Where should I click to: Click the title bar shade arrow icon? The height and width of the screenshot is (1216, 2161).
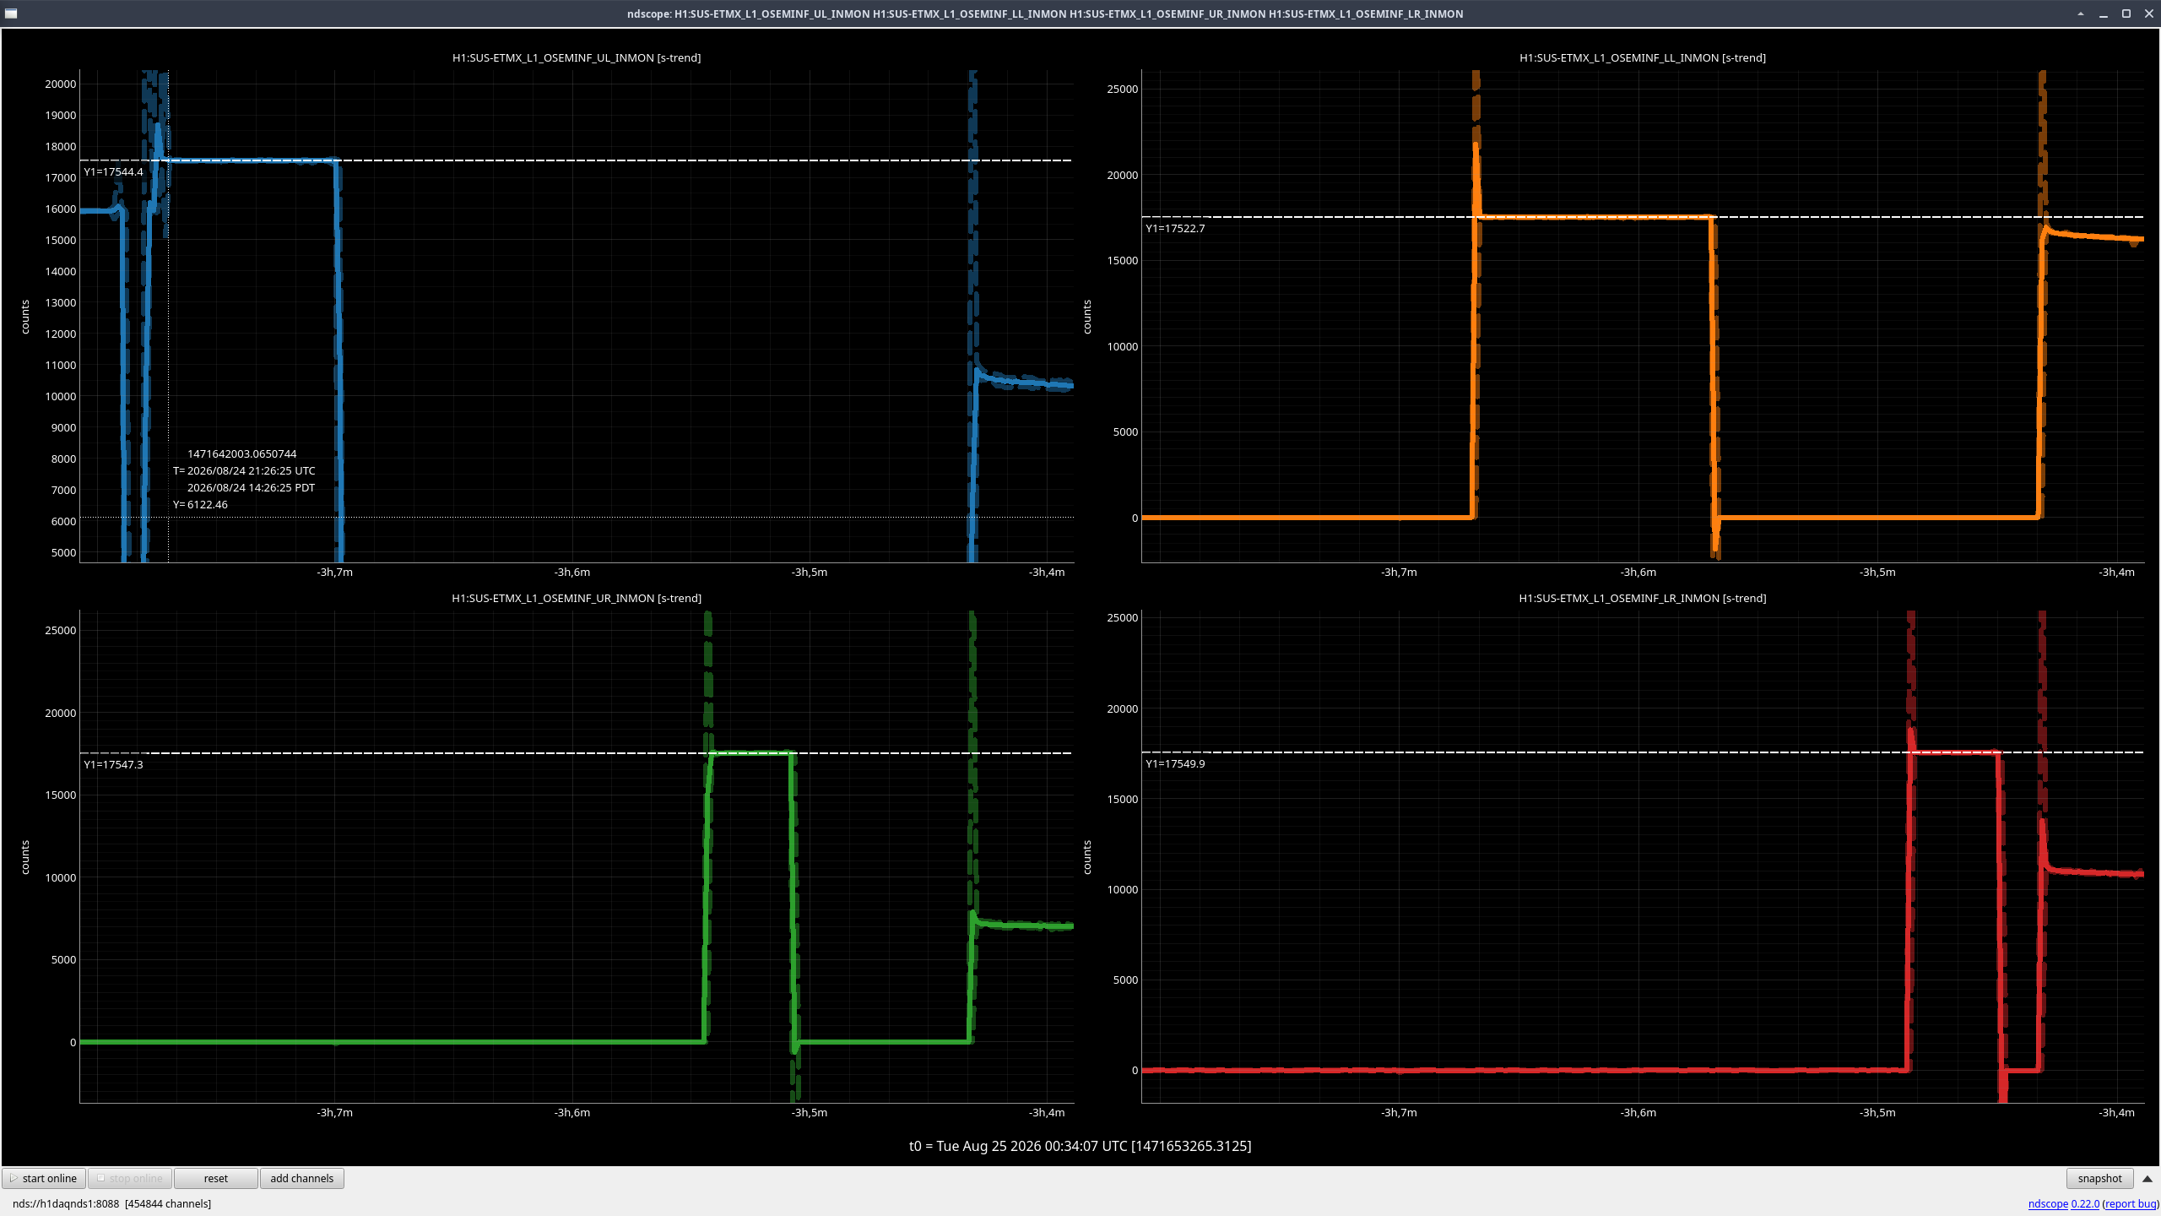pyautogui.click(x=2081, y=14)
